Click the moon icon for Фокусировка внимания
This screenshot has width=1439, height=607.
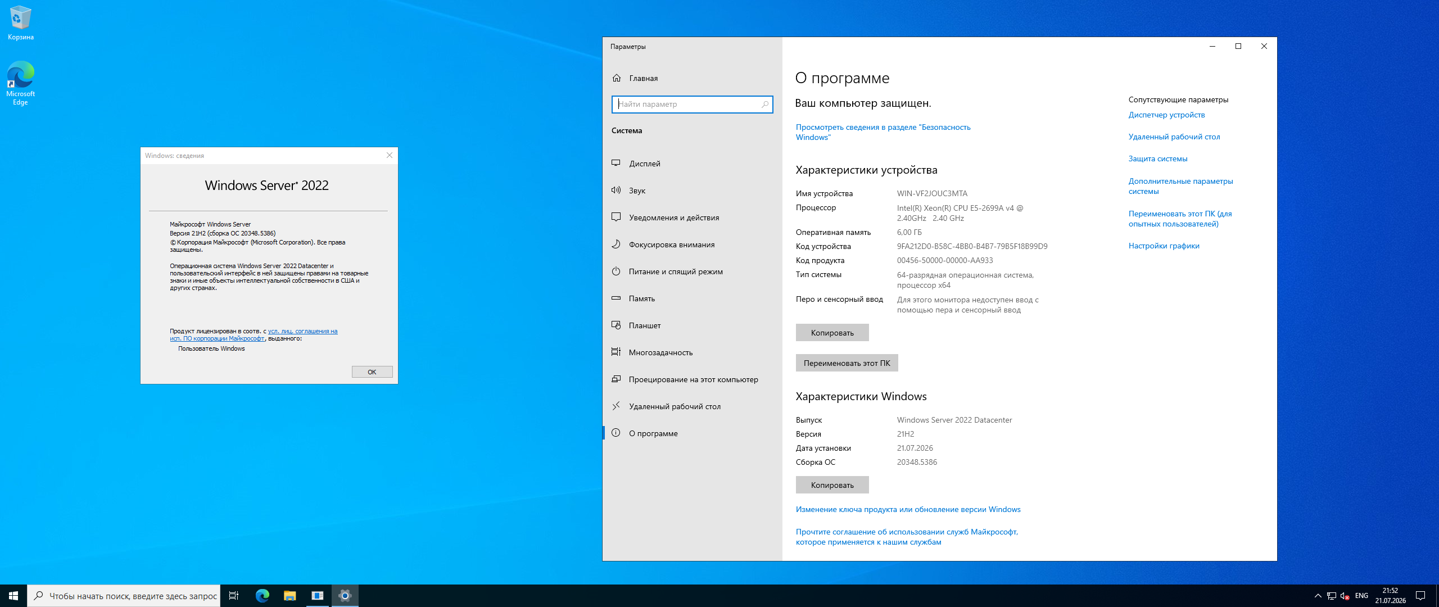(616, 244)
